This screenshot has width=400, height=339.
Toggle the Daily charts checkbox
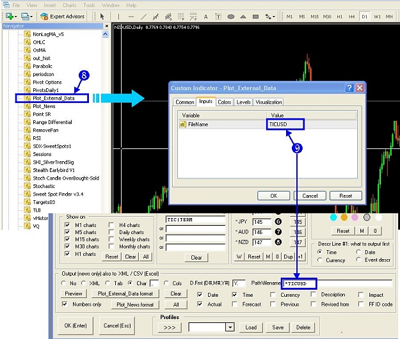111,232
